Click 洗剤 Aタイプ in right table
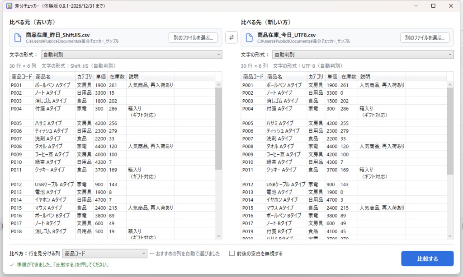463x277 pixels. [x=279, y=138]
